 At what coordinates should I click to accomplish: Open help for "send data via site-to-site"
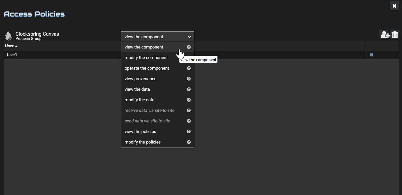(189, 121)
